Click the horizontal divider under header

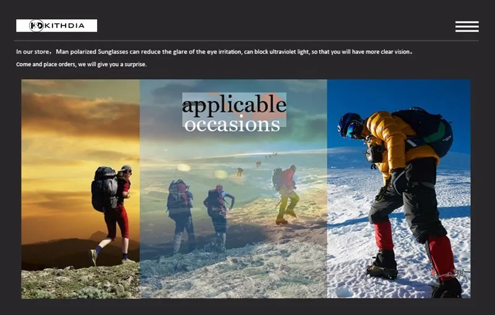246,41
